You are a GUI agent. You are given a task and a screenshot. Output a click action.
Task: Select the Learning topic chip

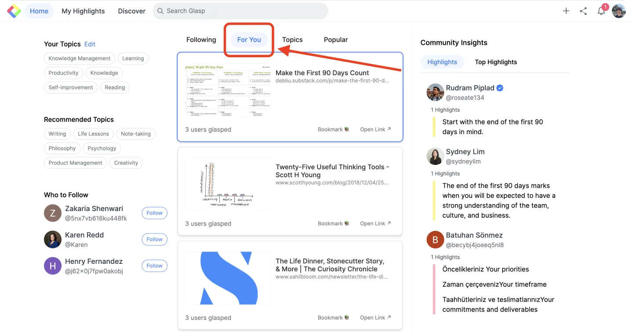pyautogui.click(x=133, y=58)
